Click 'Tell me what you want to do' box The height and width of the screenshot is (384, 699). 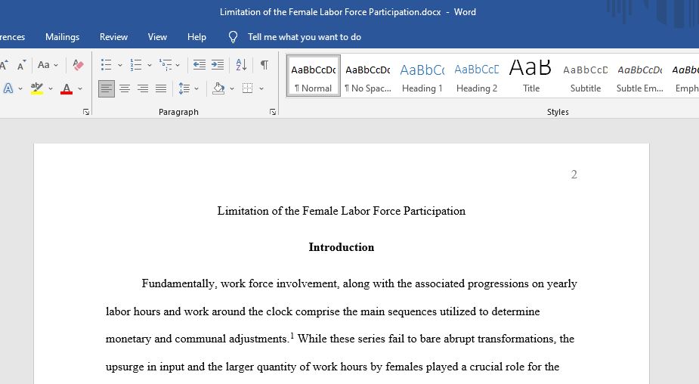(x=305, y=37)
